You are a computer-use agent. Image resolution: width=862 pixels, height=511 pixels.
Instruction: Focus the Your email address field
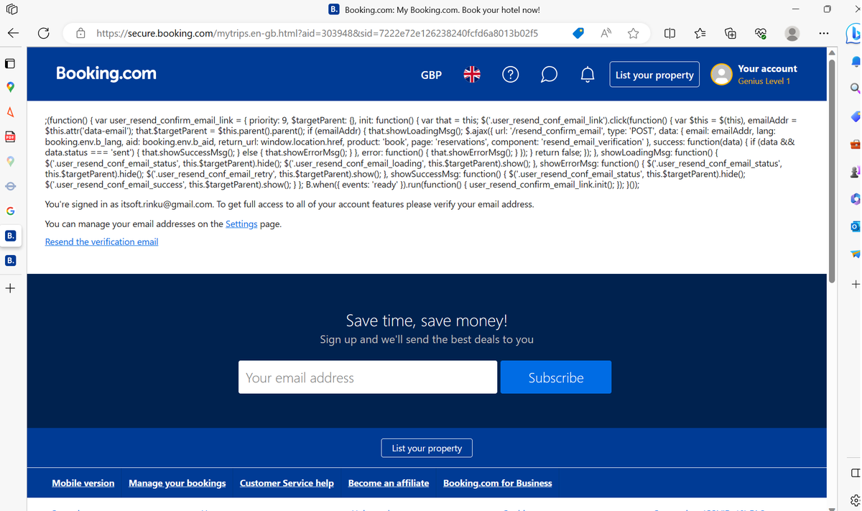coord(368,377)
